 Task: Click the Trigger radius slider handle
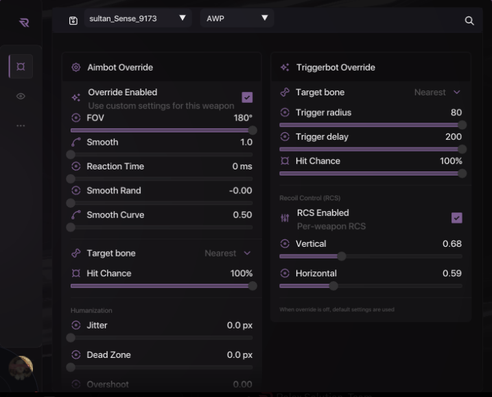462,125
